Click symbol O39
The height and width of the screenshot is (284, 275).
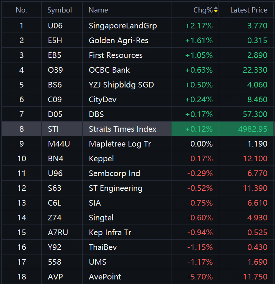click(55, 70)
